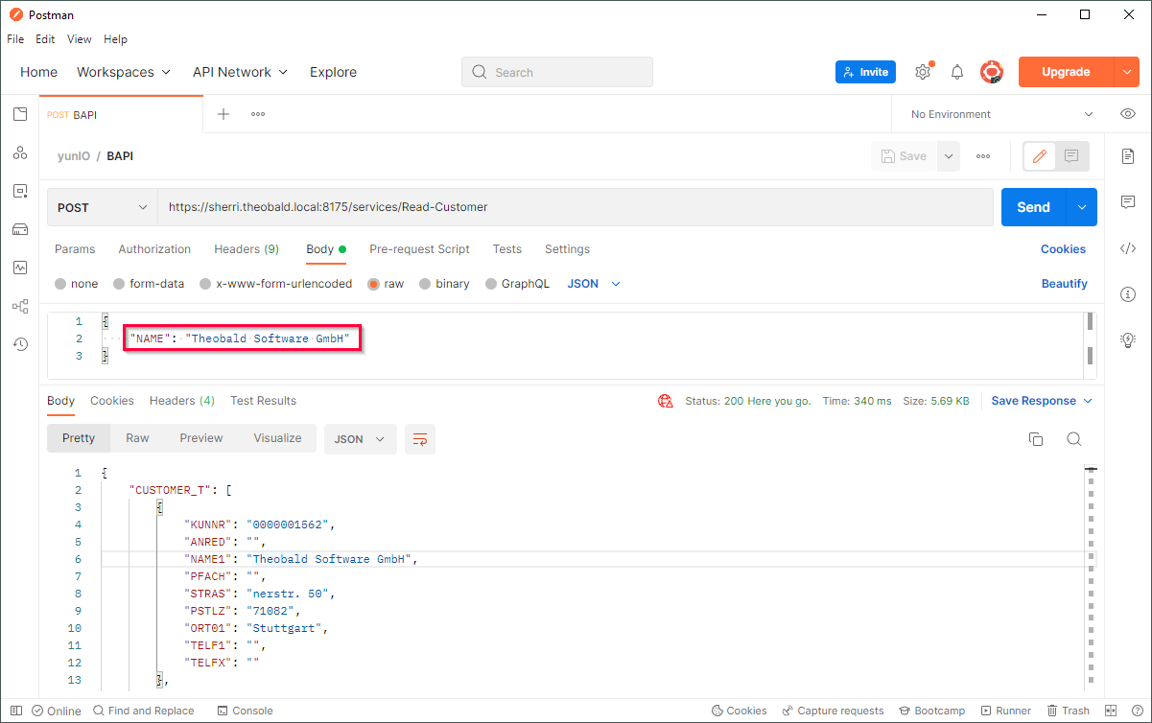Open the Test Results response tab
Screen dimensions: 1152x723
click(x=263, y=401)
